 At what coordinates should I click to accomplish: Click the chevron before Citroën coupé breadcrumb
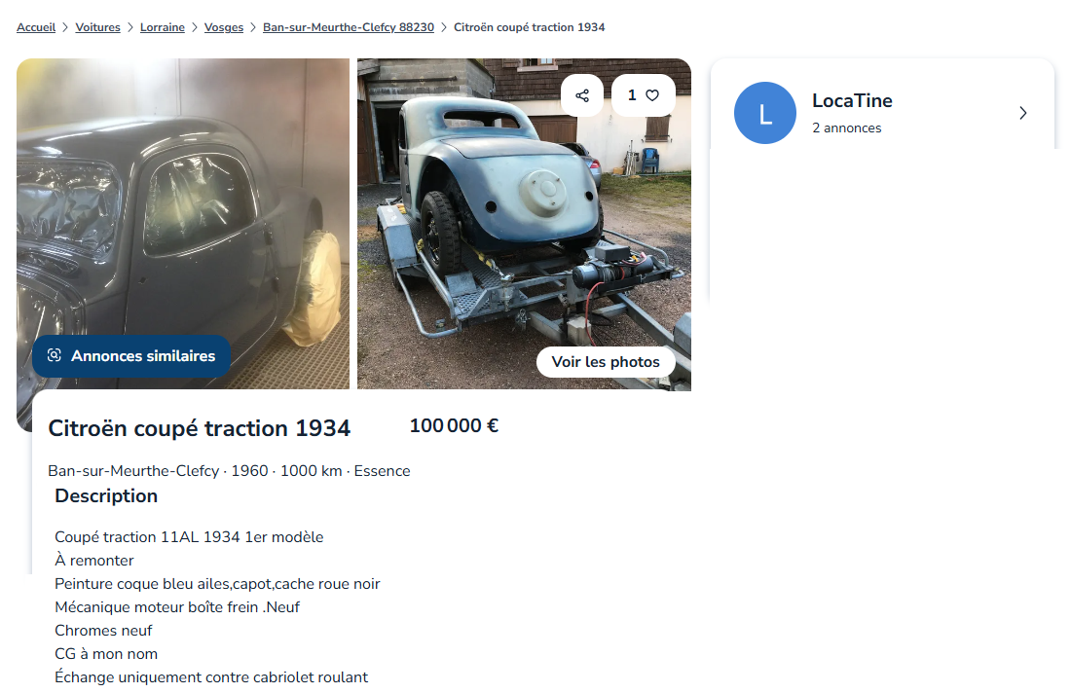(444, 27)
